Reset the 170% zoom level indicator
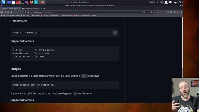Screen dimensions: 199x112 (143, 12)
